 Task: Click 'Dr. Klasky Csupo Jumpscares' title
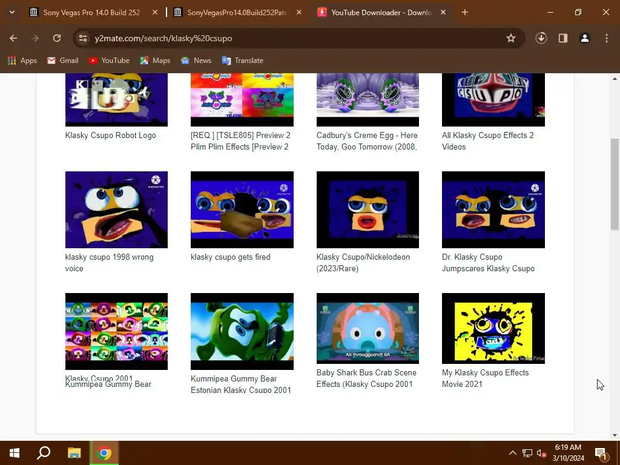488,263
